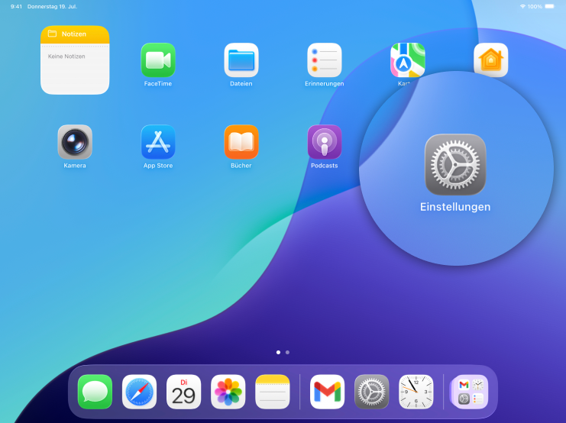Open the Calendar icon in the dock
Image resolution: width=566 pixels, height=423 pixels.
[184, 392]
